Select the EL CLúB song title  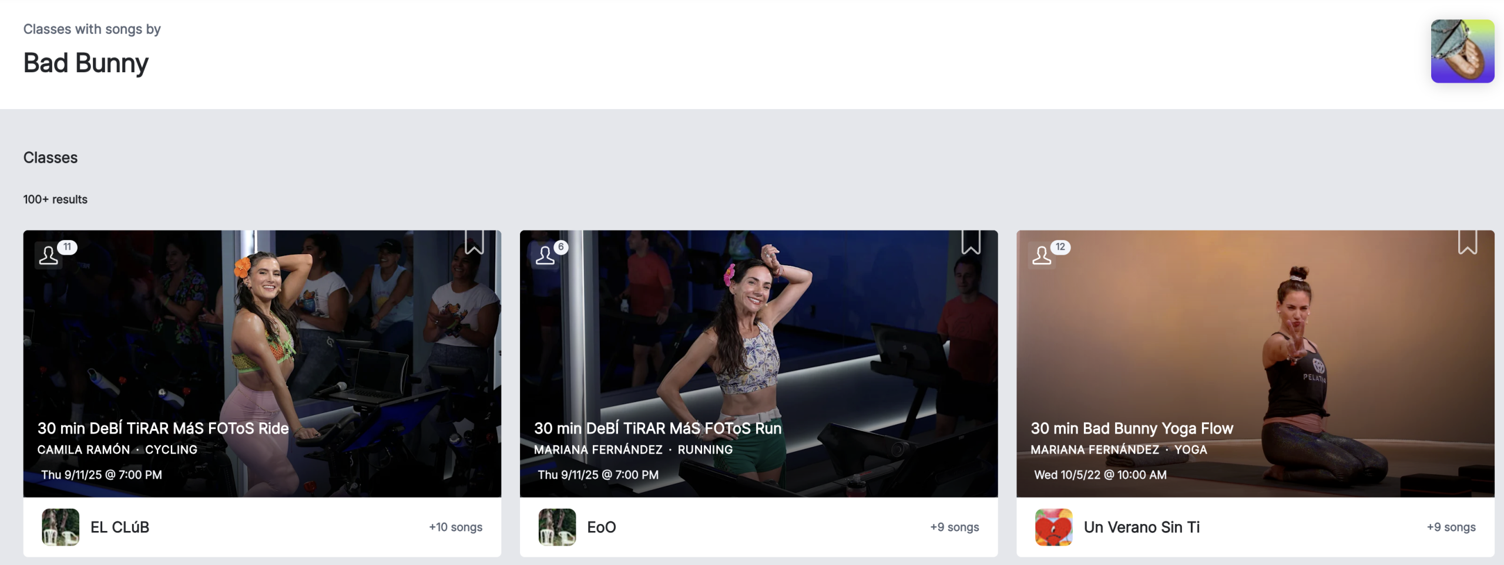[x=120, y=527]
